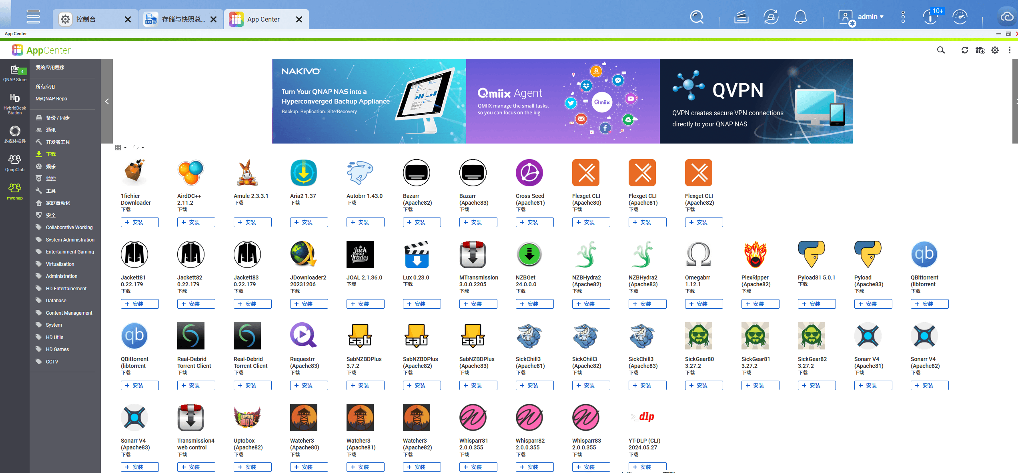Open the PlexRipper app icon
Screen dimensions: 1018x473
755,254
